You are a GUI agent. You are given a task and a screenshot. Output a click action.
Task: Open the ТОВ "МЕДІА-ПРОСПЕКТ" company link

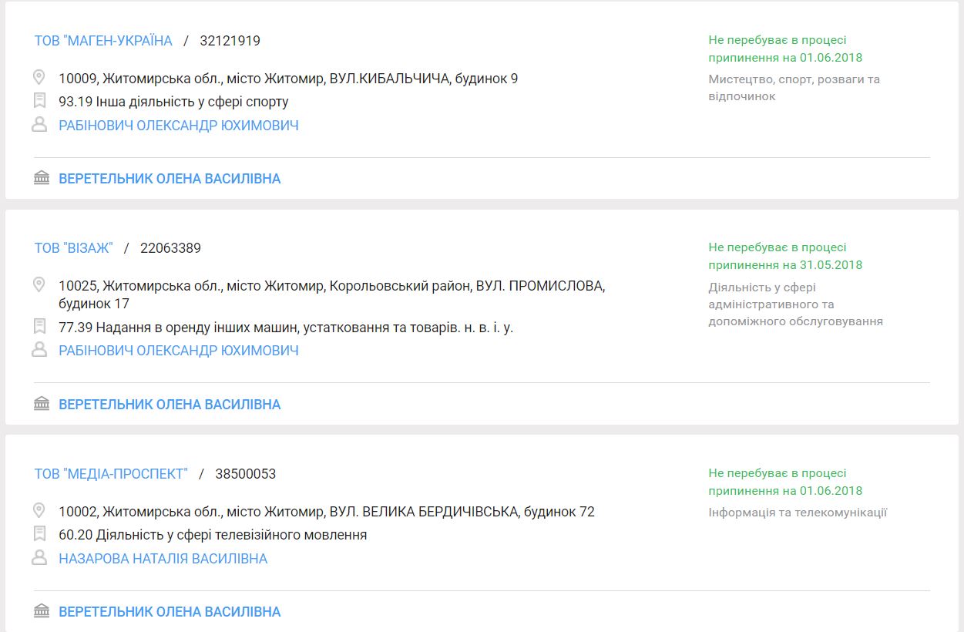(x=111, y=474)
